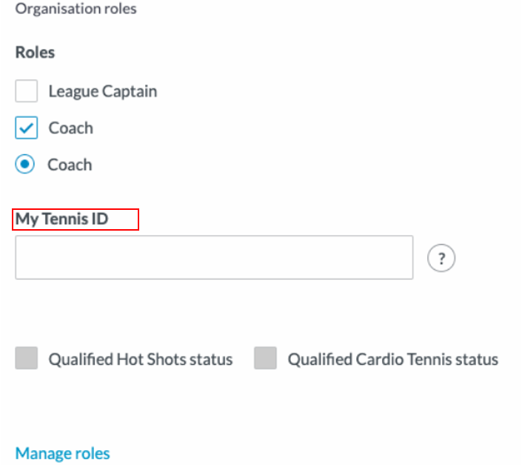Focus the My Tennis ID text field
Viewport: 525px width, 465px height.
coord(214,257)
